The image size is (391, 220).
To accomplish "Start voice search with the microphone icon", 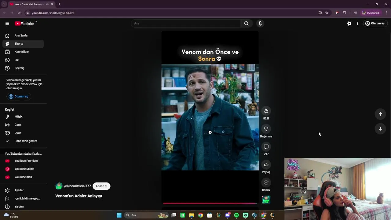I will (x=260, y=24).
